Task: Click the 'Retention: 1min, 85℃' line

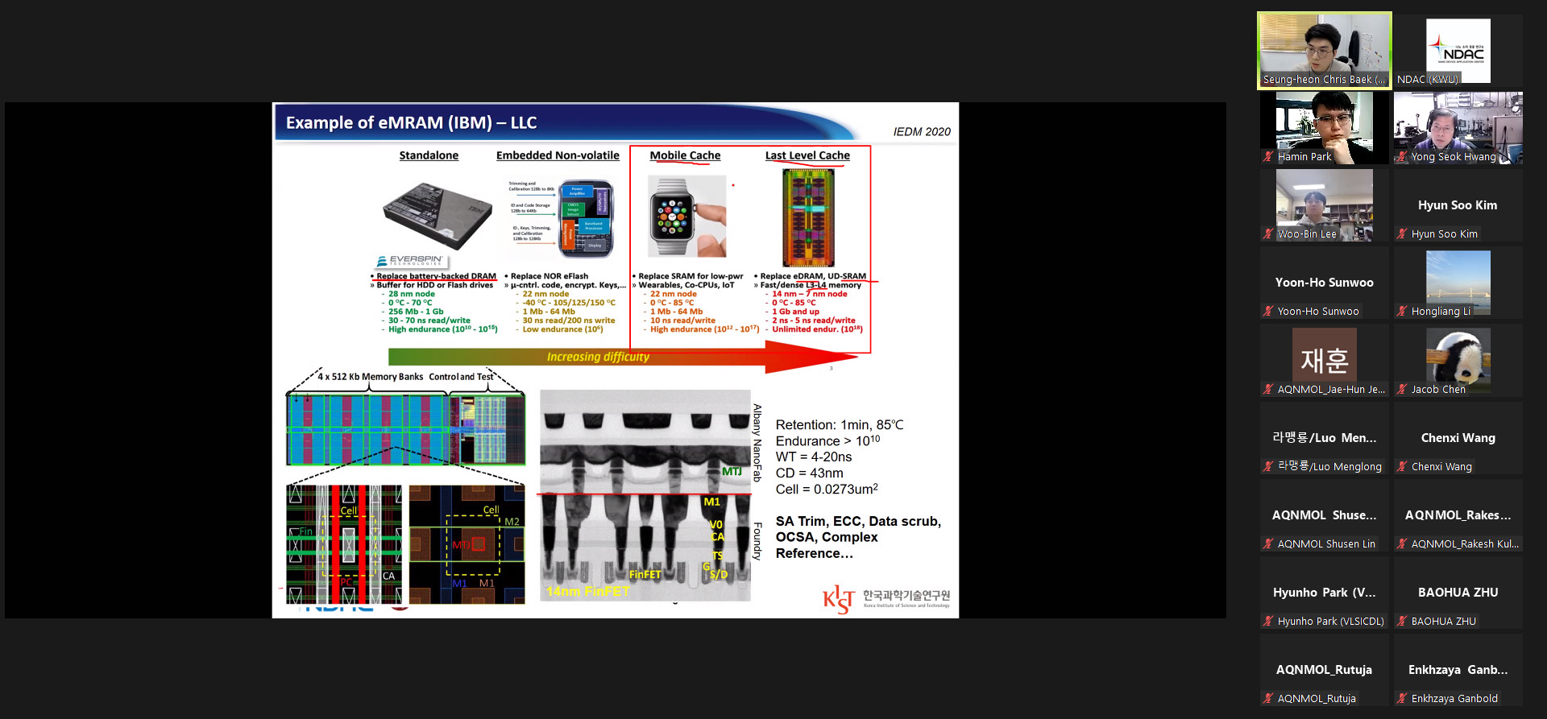Action: (840, 425)
